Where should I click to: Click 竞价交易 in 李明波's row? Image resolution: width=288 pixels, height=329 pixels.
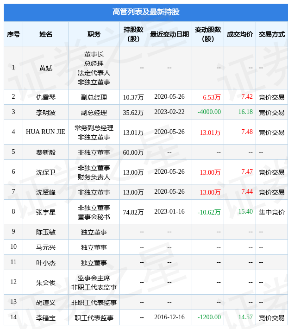(x=272, y=113)
